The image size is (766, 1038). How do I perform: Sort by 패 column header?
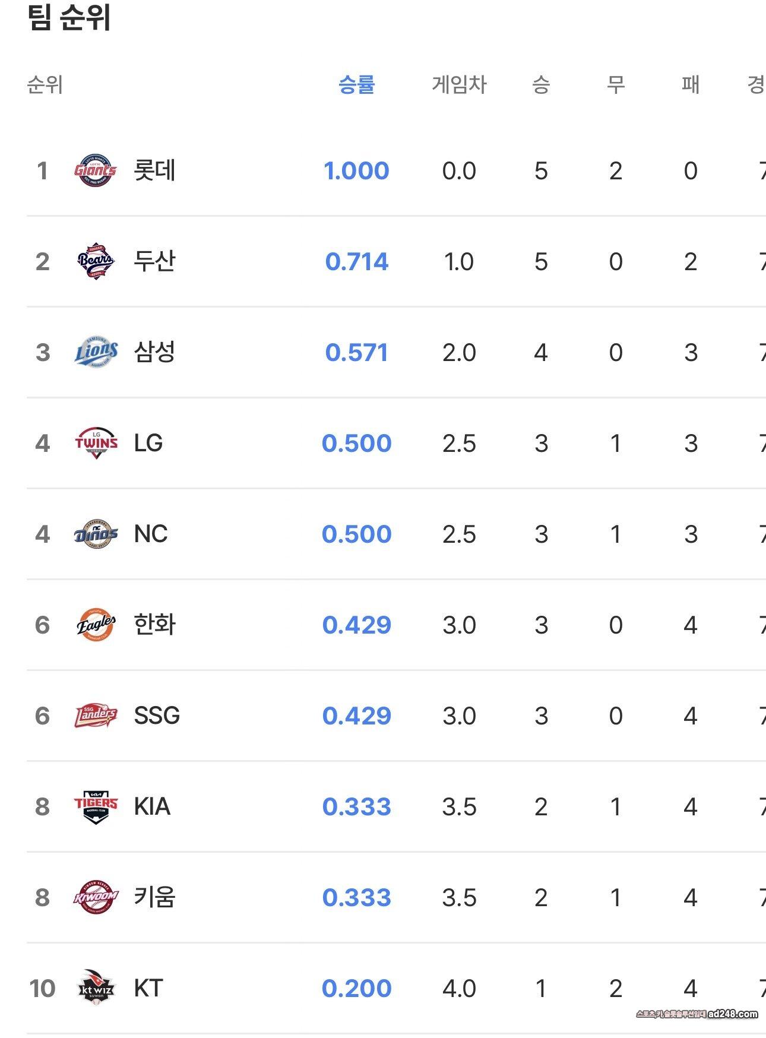point(690,84)
